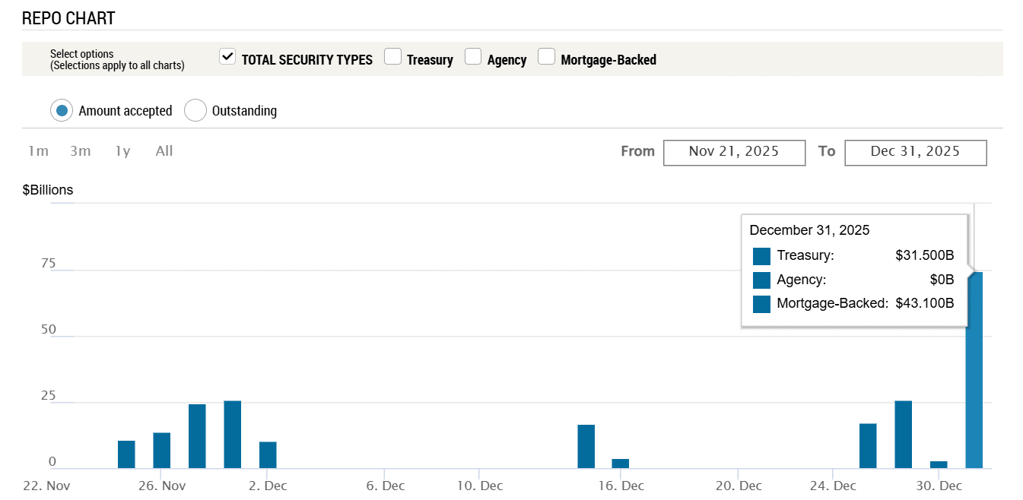Set chart range to 3m

(81, 151)
